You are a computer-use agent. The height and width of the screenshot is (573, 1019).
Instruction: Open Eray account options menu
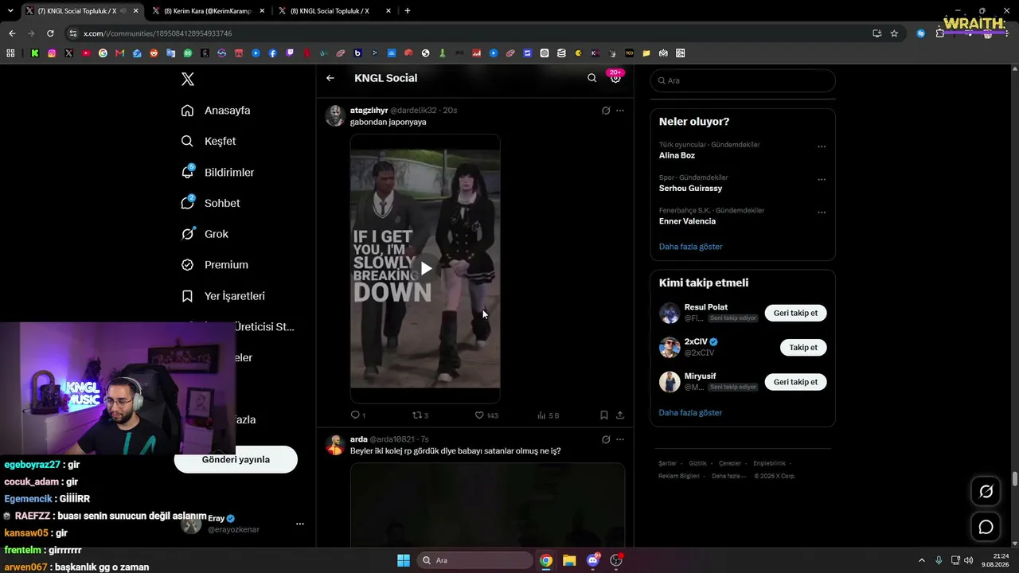(x=300, y=524)
